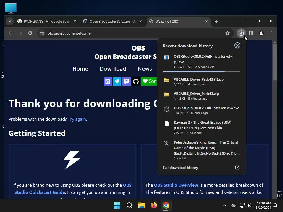283x212 pixels.
Task: Open the OBS GitHub icon link
Action: point(136,81)
